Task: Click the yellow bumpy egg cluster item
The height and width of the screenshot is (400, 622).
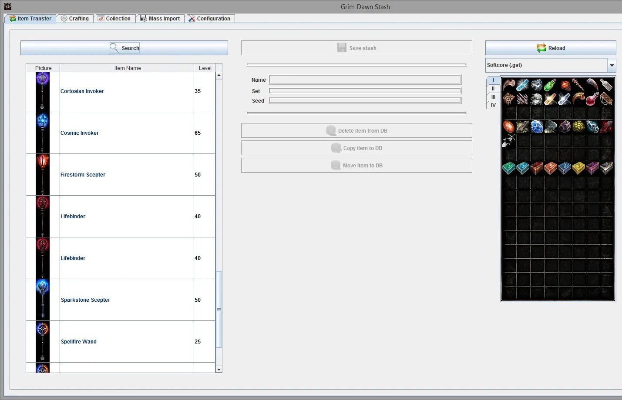Action: 578,127
